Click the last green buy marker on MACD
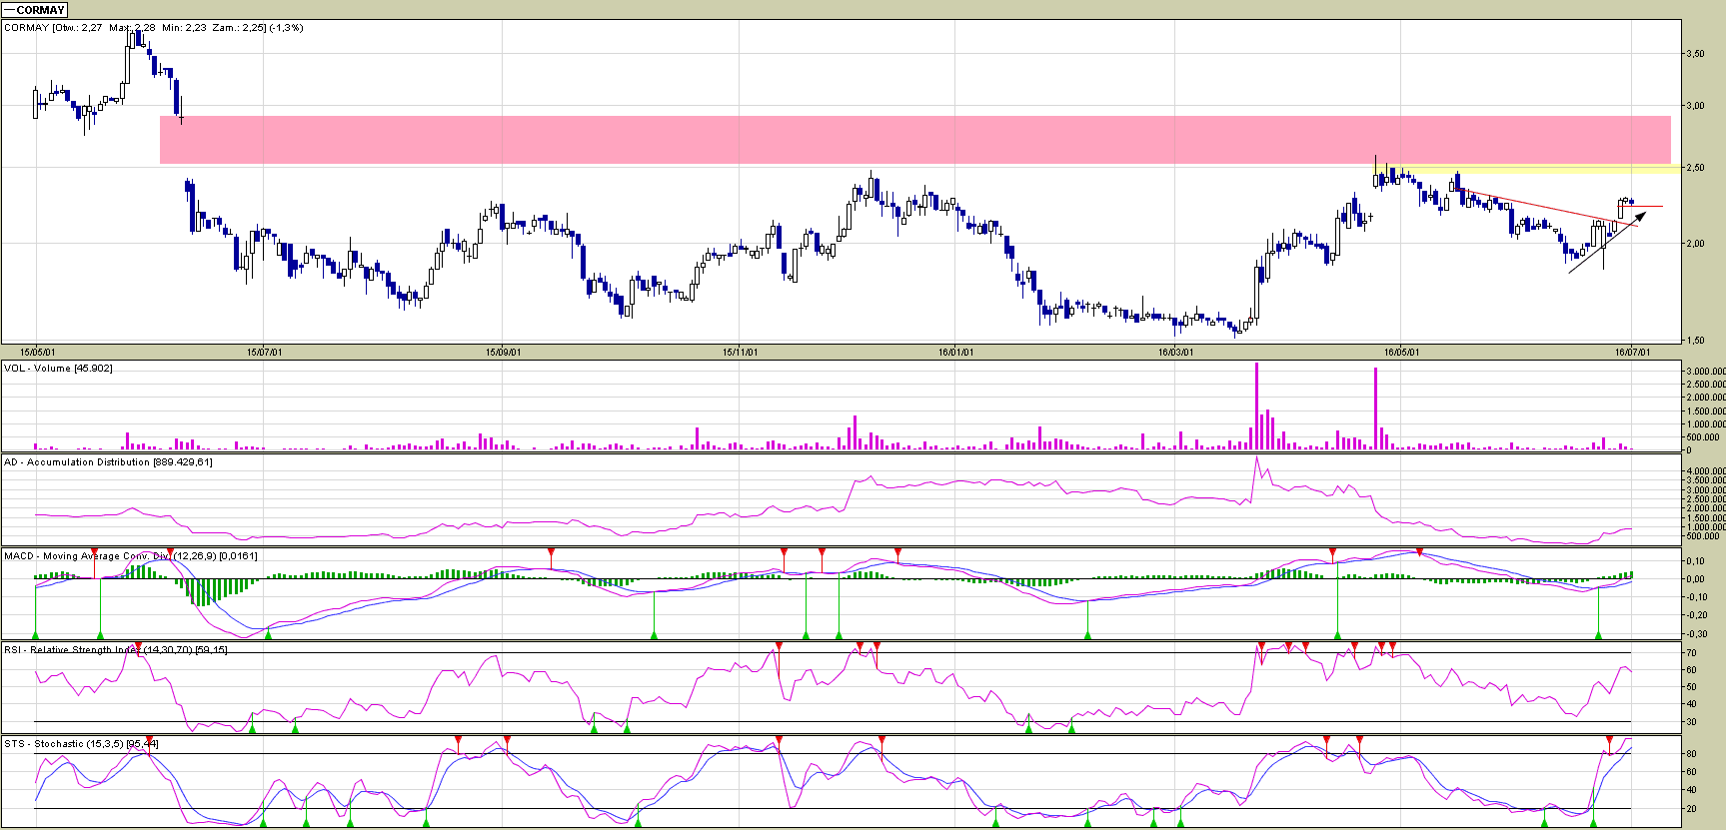This screenshot has width=1726, height=830. 1598,634
